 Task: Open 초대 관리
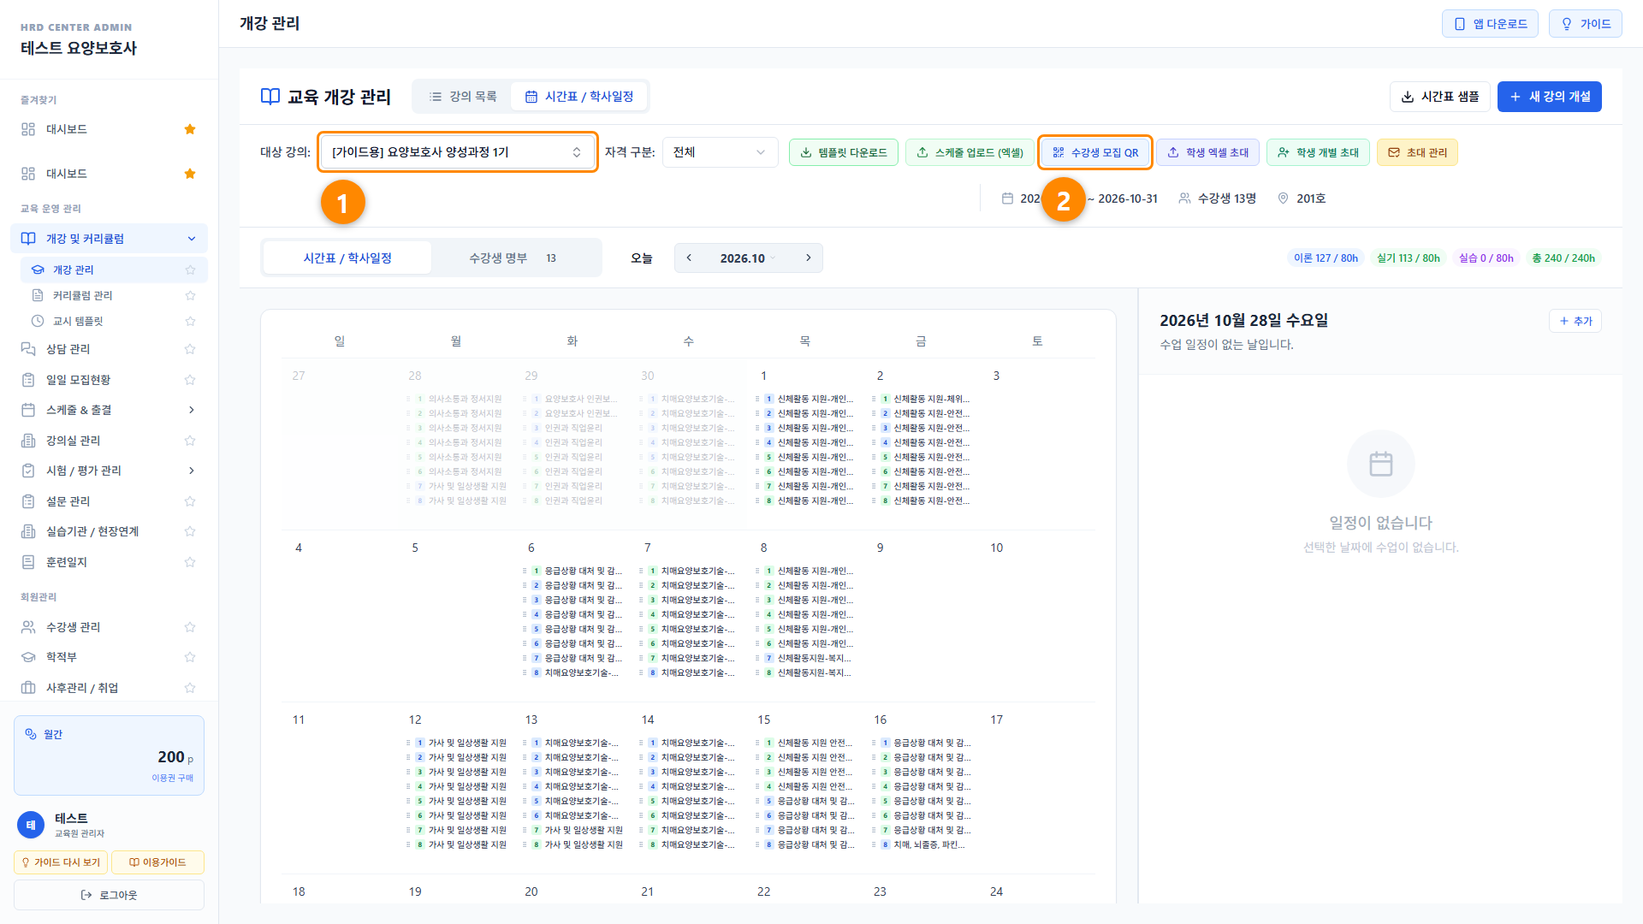[x=1417, y=152]
